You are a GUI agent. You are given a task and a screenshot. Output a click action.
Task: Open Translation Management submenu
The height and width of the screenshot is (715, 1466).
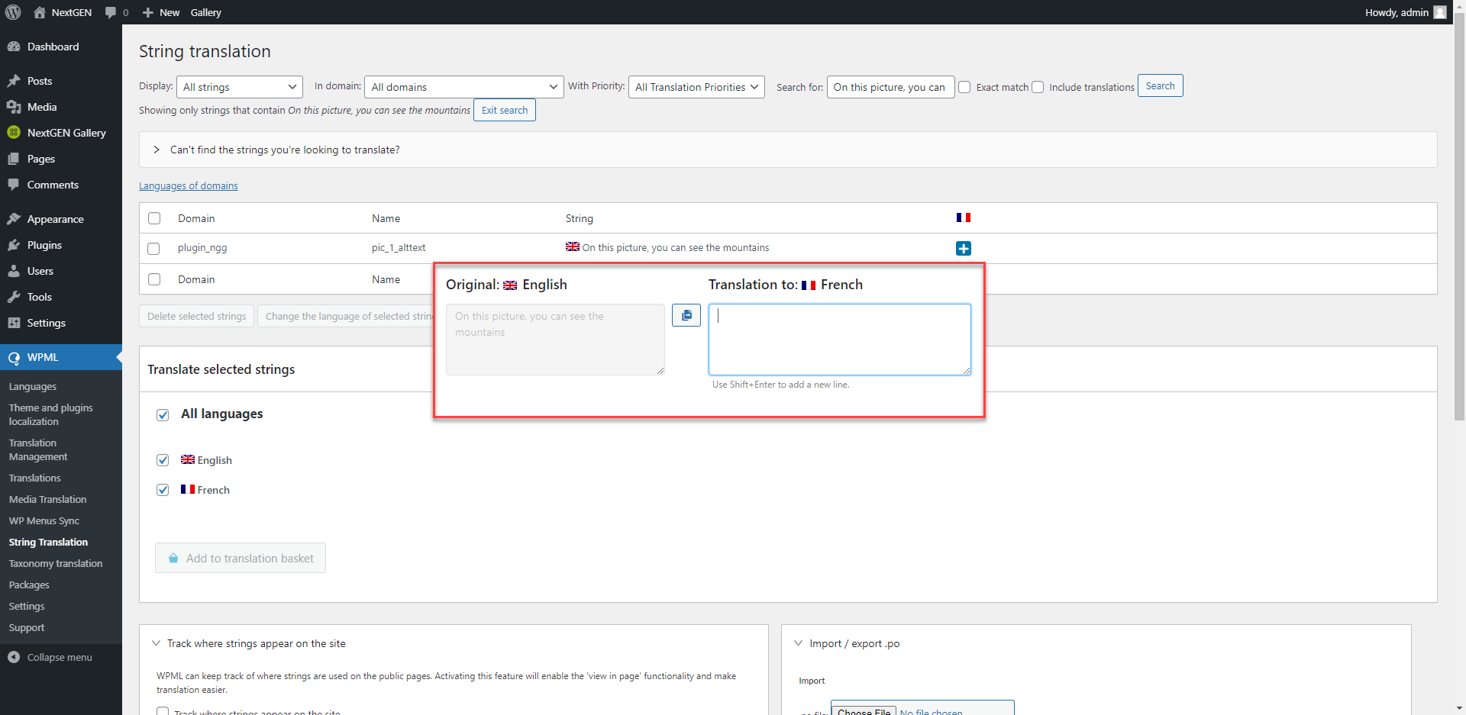(38, 449)
